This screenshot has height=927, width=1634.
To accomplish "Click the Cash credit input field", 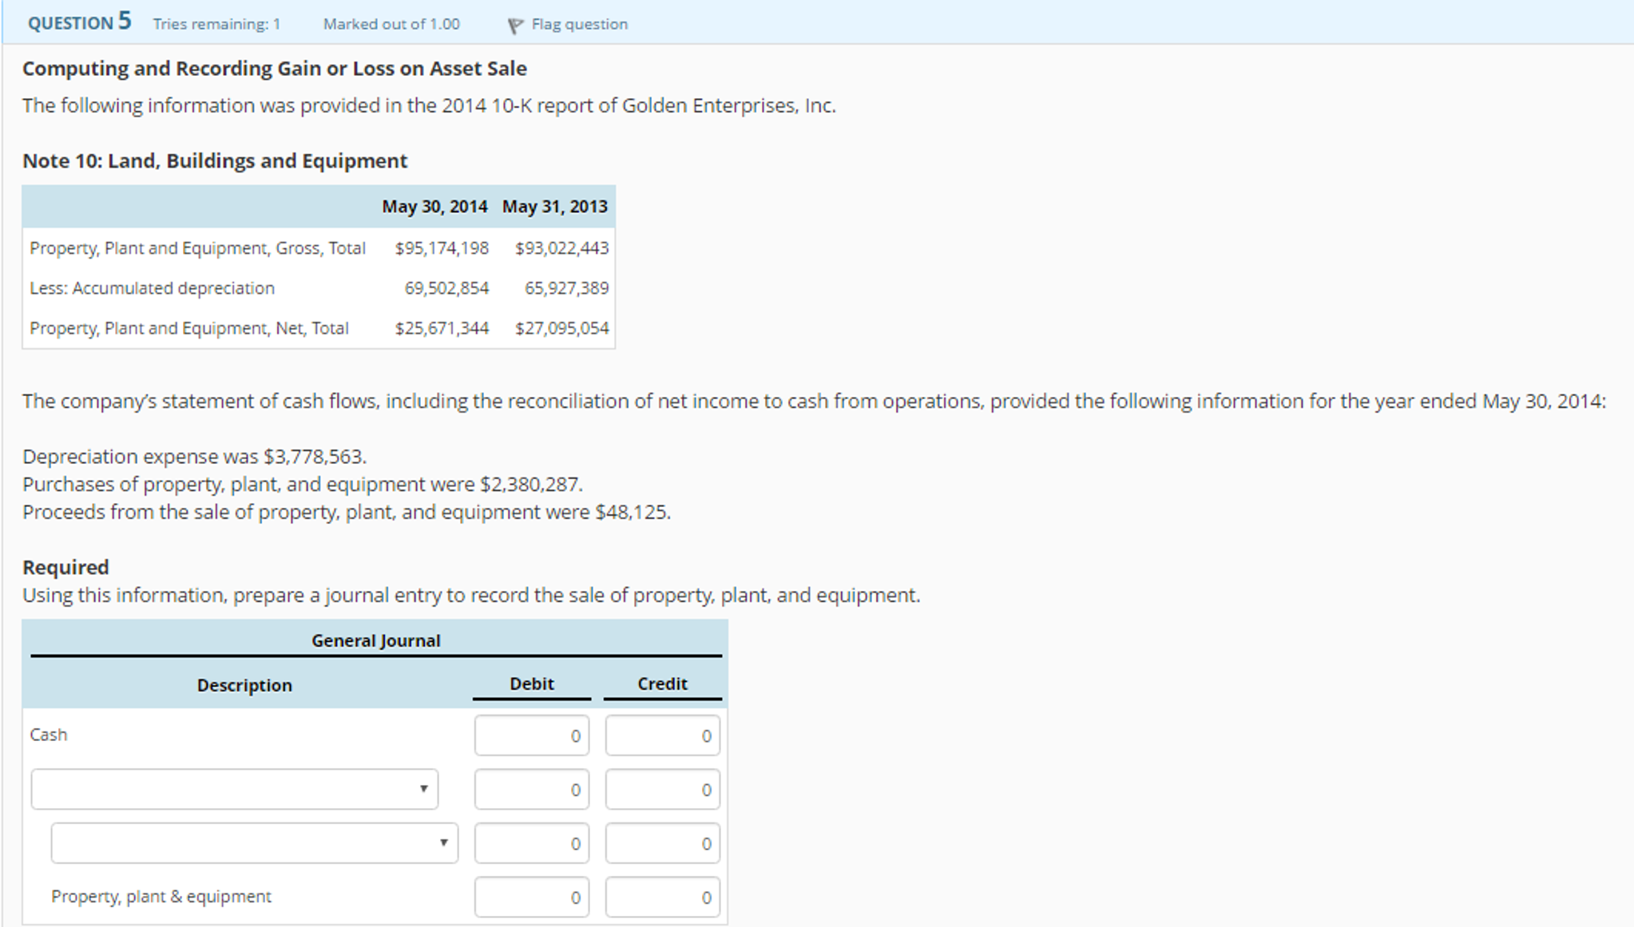I will click(662, 735).
